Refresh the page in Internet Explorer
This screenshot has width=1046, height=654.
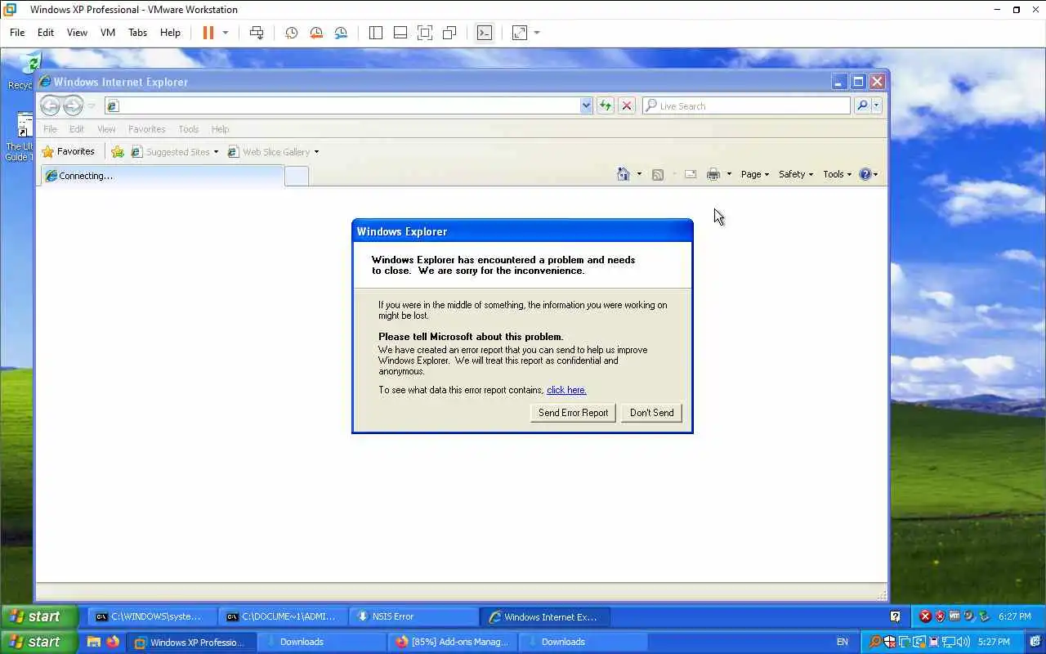(605, 105)
